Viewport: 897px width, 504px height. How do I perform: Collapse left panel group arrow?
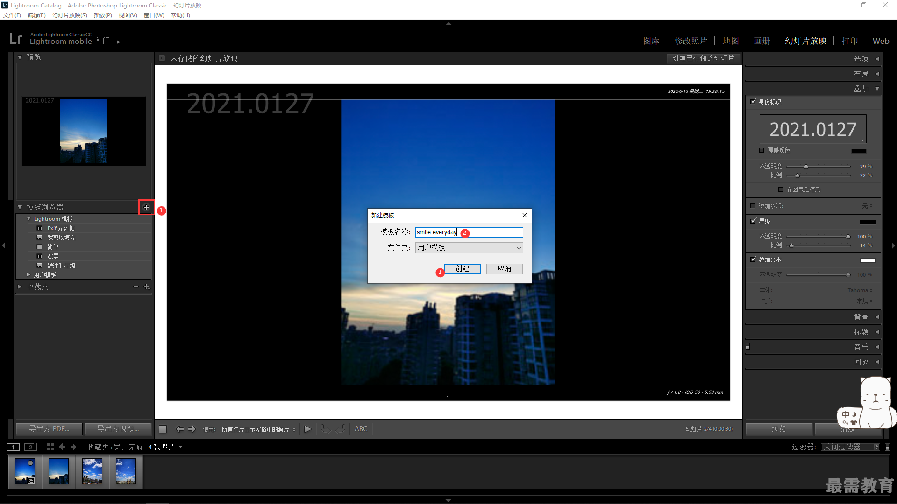coord(4,245)
